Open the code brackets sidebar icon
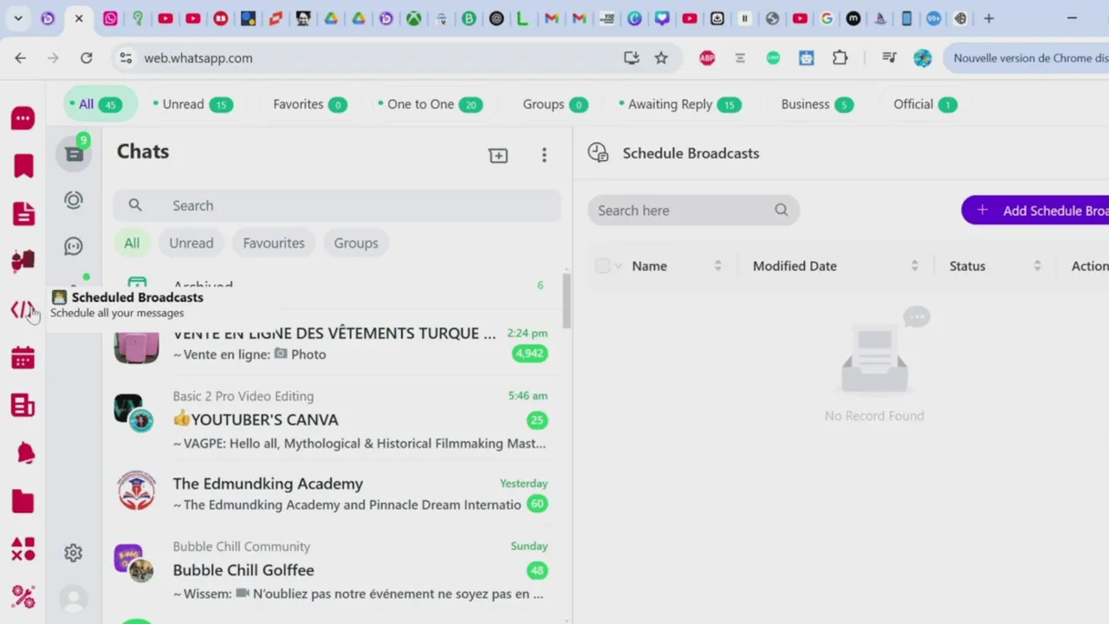Screen dimensions: 1109x624 pos(23,309)
